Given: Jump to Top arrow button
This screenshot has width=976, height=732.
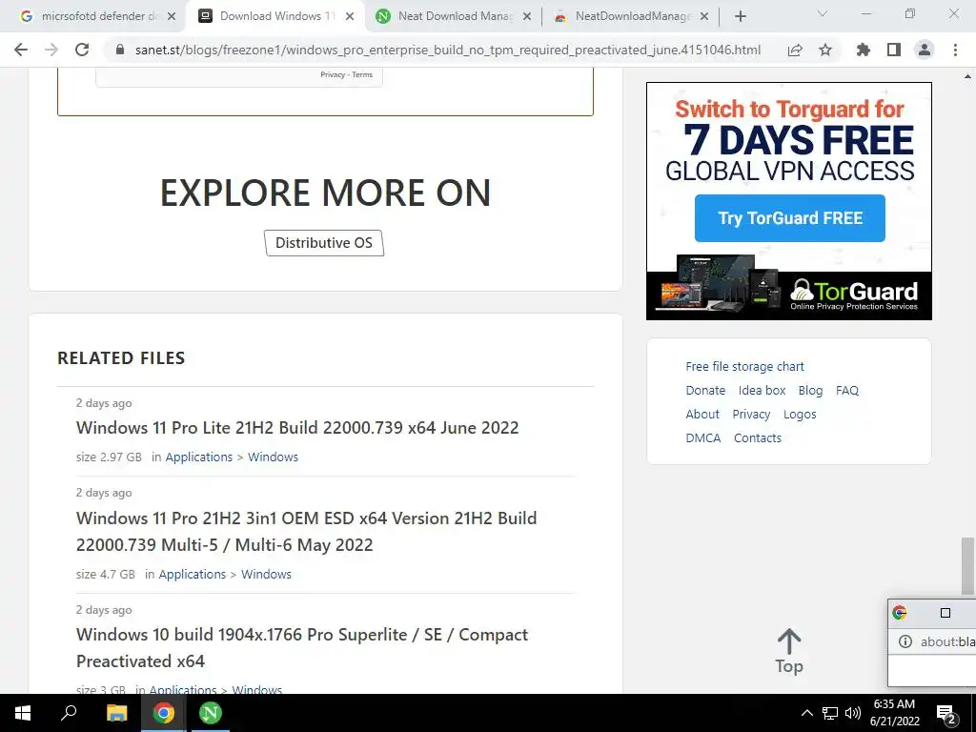Looking at the screenshot, I should coord(789,651).
